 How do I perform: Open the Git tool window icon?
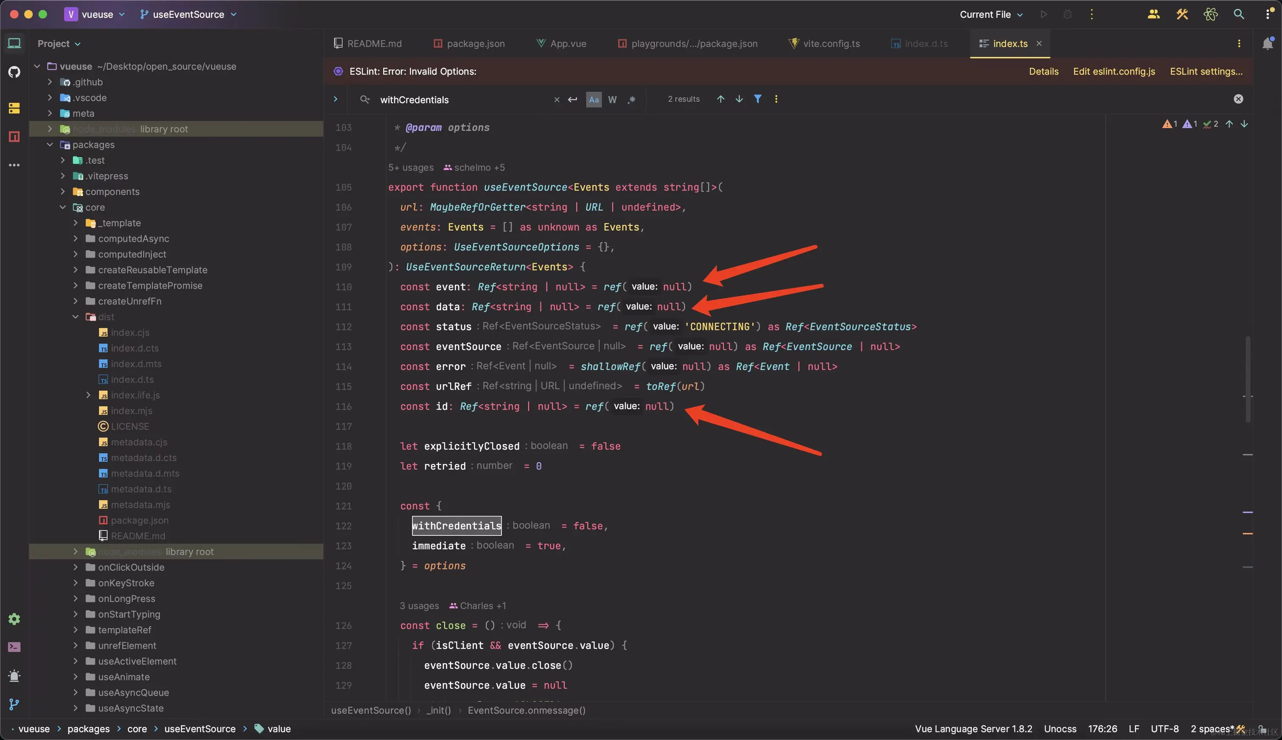pyautogui.click(x=14, y=704)
